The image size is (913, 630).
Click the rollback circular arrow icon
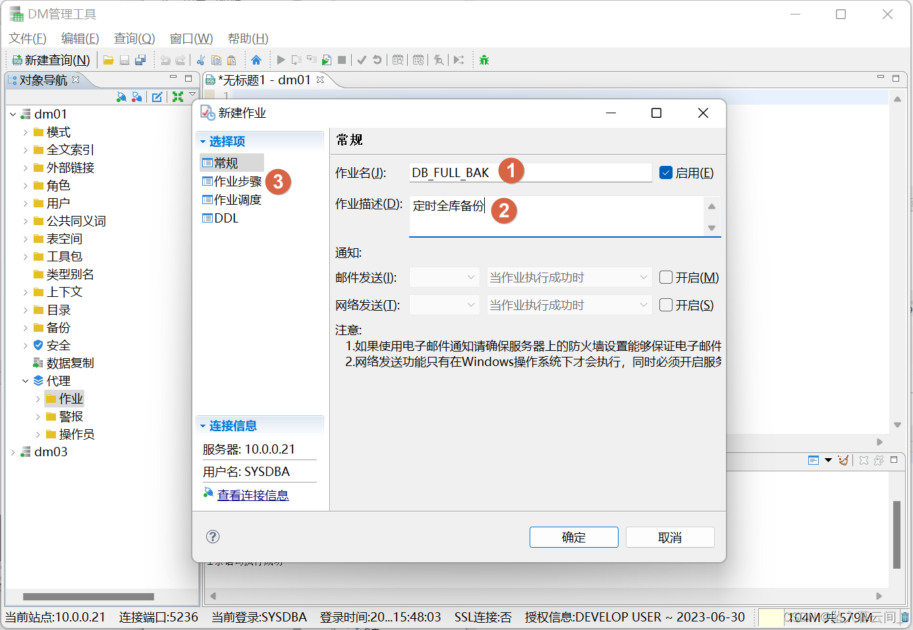click(377, 60)
